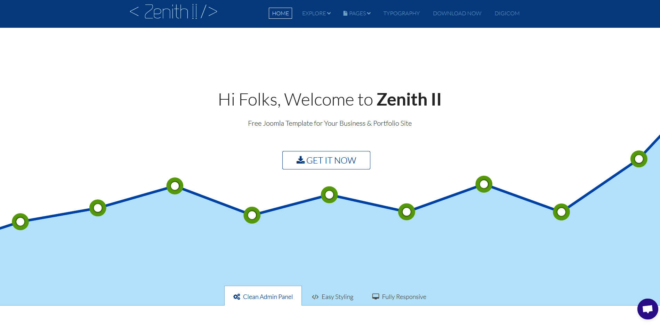Click the download icon in GET IT NOW
The height and width of the screenshot is (325, 660).
300,160
